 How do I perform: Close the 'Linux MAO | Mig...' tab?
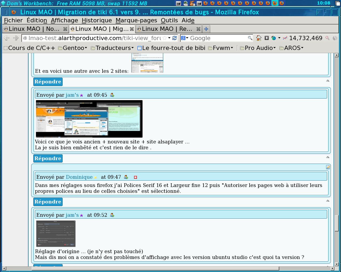[132, 29]
